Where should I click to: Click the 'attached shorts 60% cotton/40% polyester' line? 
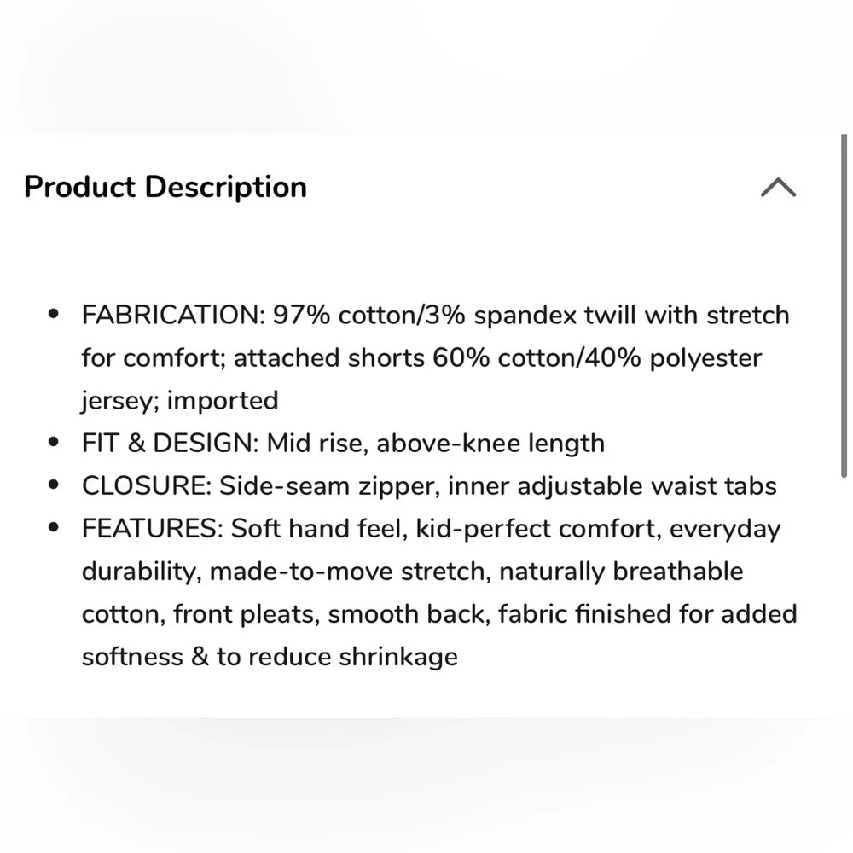coord(498,358)
